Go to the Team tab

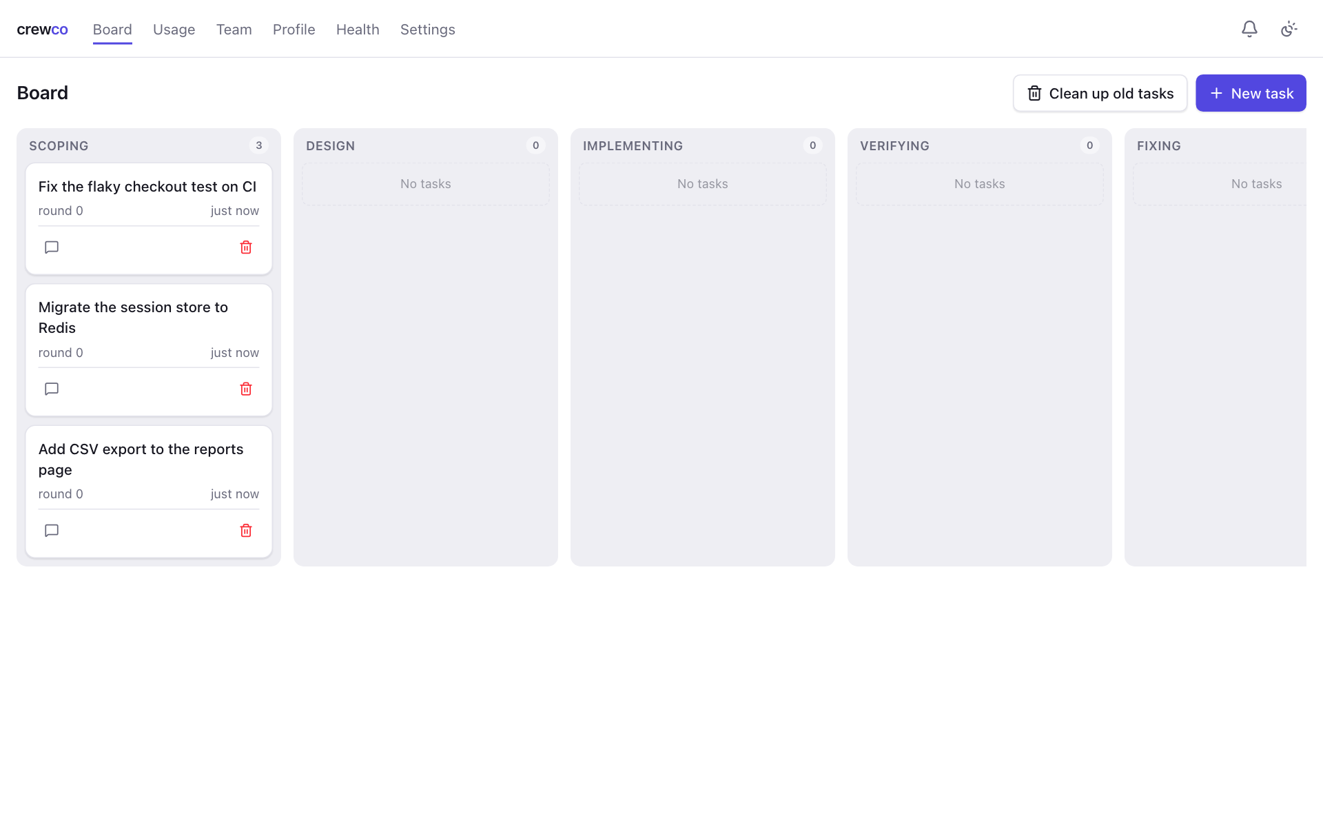coord(234,30)
